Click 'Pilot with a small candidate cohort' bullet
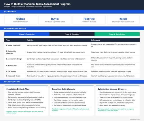 [x=69, y=95]
